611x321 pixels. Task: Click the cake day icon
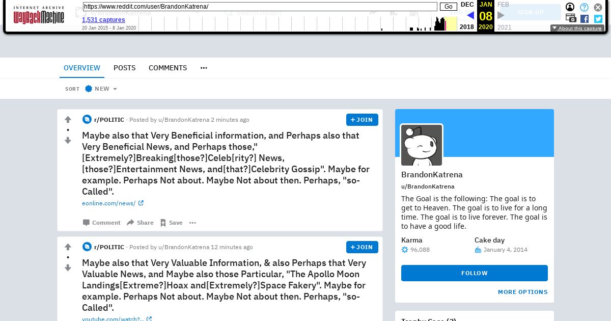pyautogui.click(x=478, y=250)
